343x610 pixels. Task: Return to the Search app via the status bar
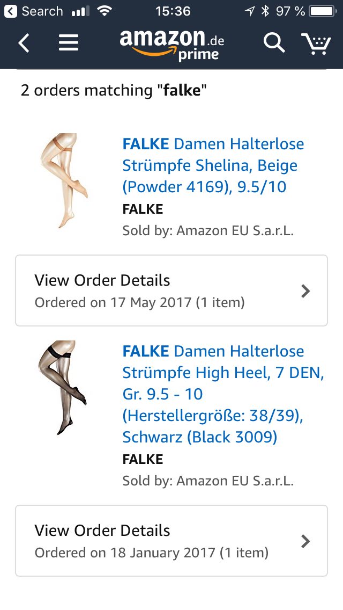pos(33,11)
